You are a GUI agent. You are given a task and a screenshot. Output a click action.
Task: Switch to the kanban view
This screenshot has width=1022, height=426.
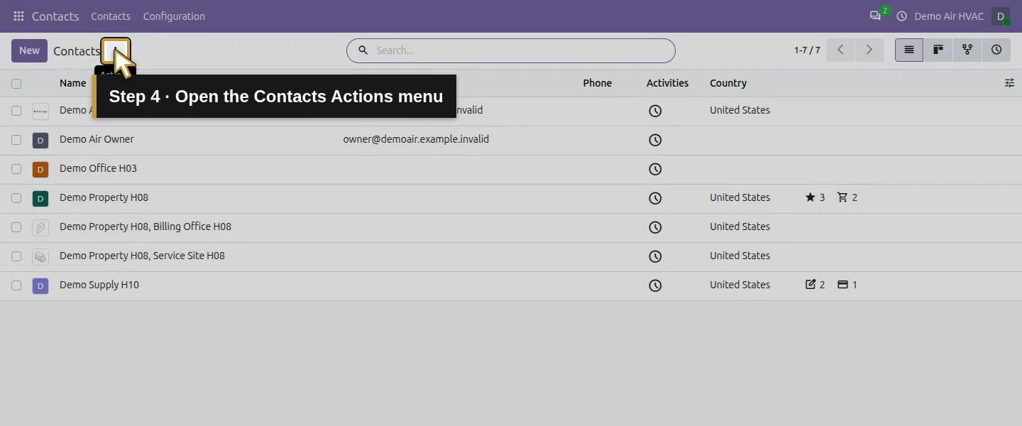click(x=938, y=50)
